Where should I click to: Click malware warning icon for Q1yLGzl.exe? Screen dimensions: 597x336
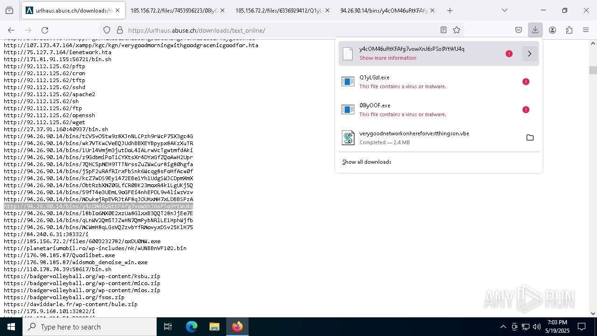point(526,82)
